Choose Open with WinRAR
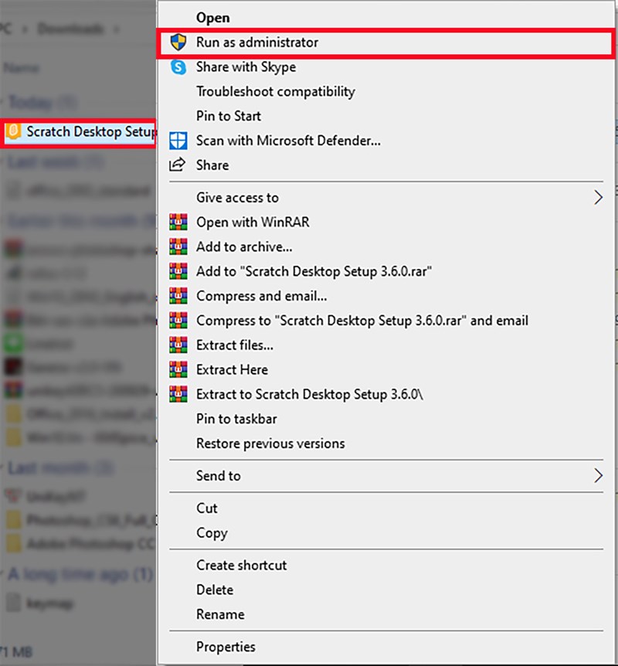 coord(385,223)
